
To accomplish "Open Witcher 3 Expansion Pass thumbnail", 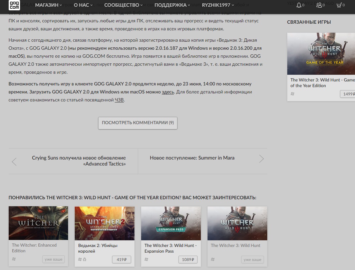I will point(171,223).
